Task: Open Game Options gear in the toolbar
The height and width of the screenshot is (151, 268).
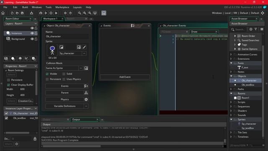Action: click(x=65, y=13)
